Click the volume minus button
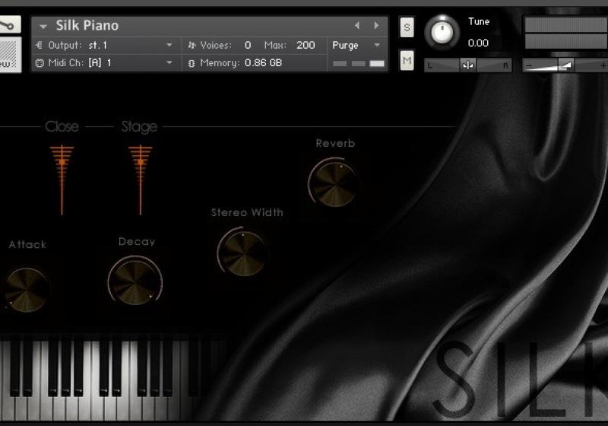This screenshot has height=426, width=608. coord(528,65)
